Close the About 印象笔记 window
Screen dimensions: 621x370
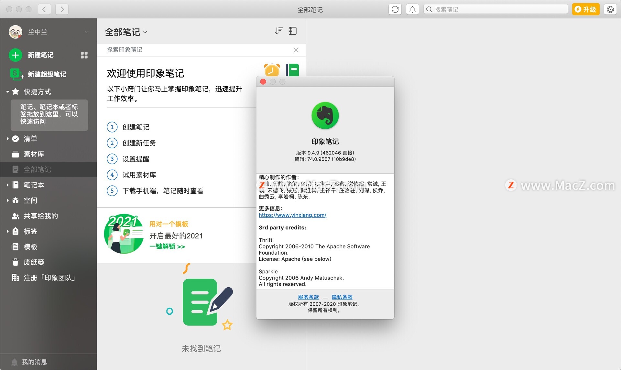click(x=263, y=82)
